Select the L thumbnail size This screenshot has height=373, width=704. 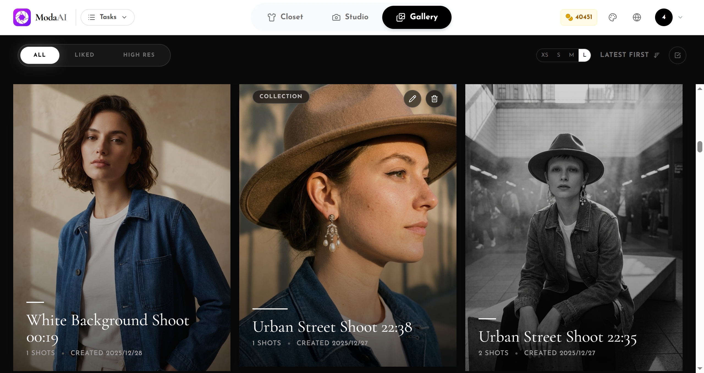coord(584,55)
